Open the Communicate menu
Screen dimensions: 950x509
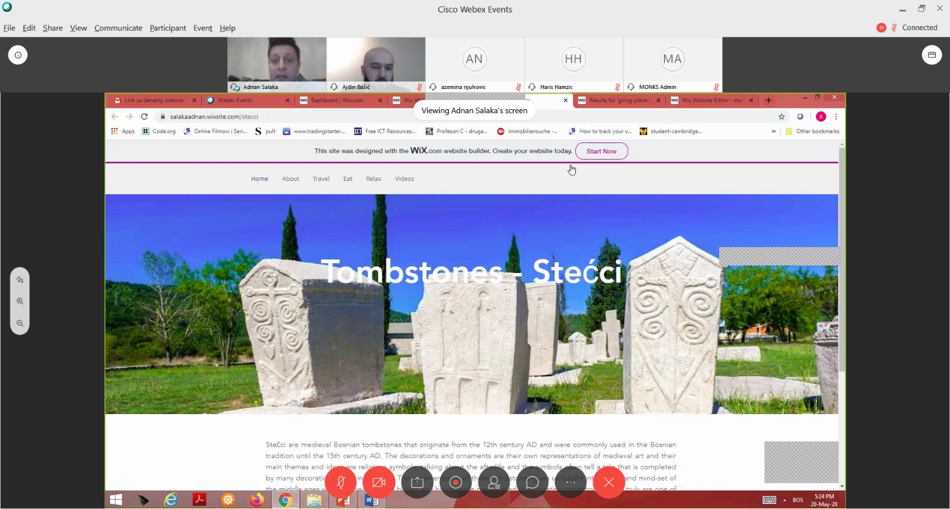[118, 28]
